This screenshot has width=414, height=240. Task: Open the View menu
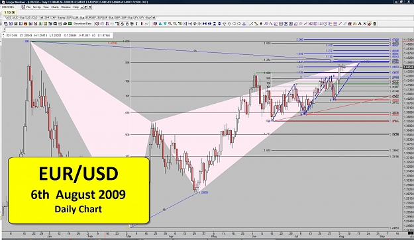(46, 7)
